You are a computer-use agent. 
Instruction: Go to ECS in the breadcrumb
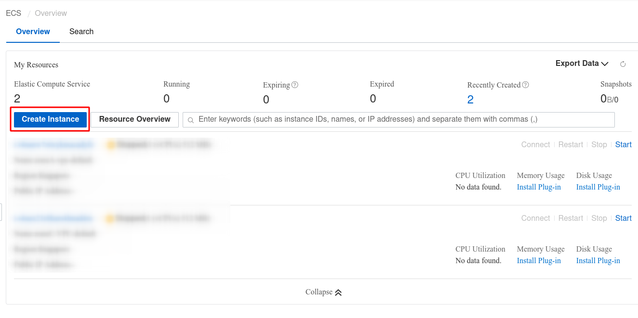pyautogui.click(x=13, y=13)
